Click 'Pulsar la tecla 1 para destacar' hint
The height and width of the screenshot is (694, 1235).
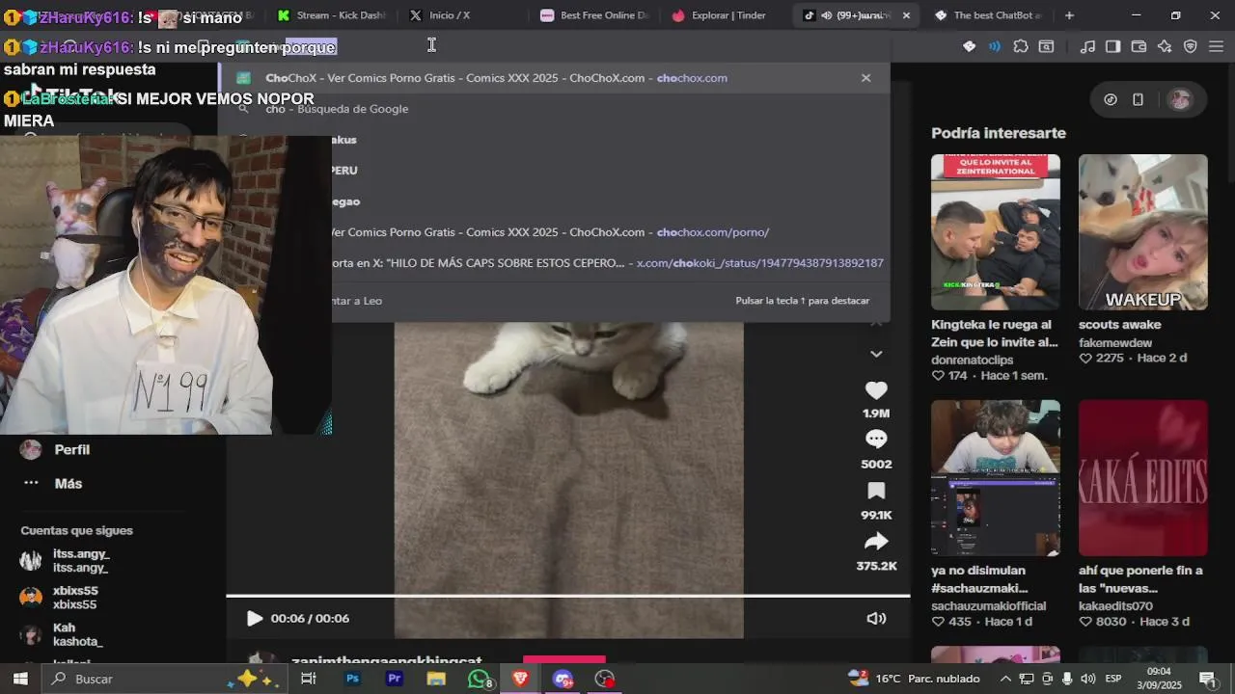click(803, 301)
